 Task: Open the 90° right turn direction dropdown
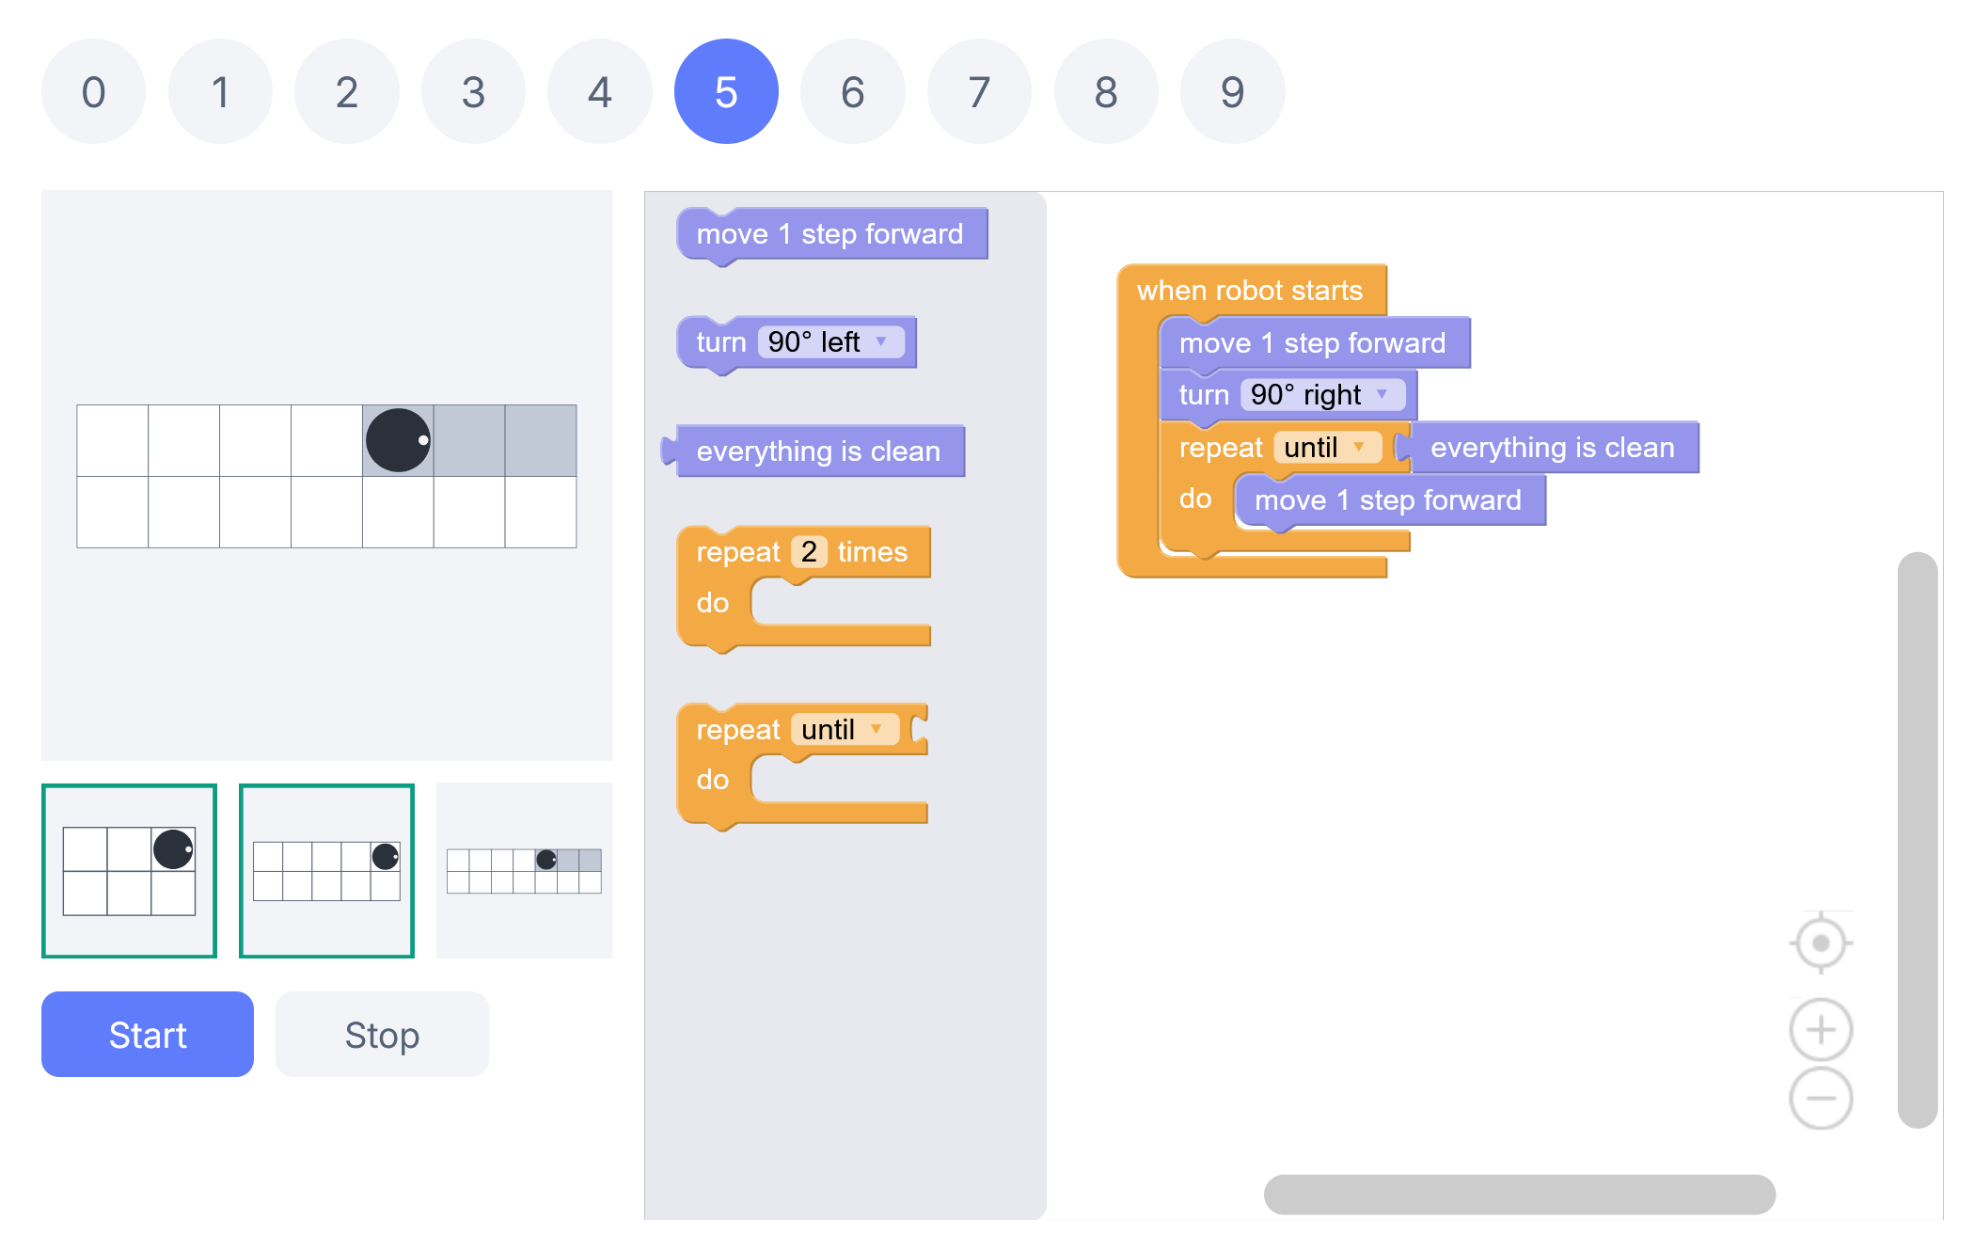1322,394
